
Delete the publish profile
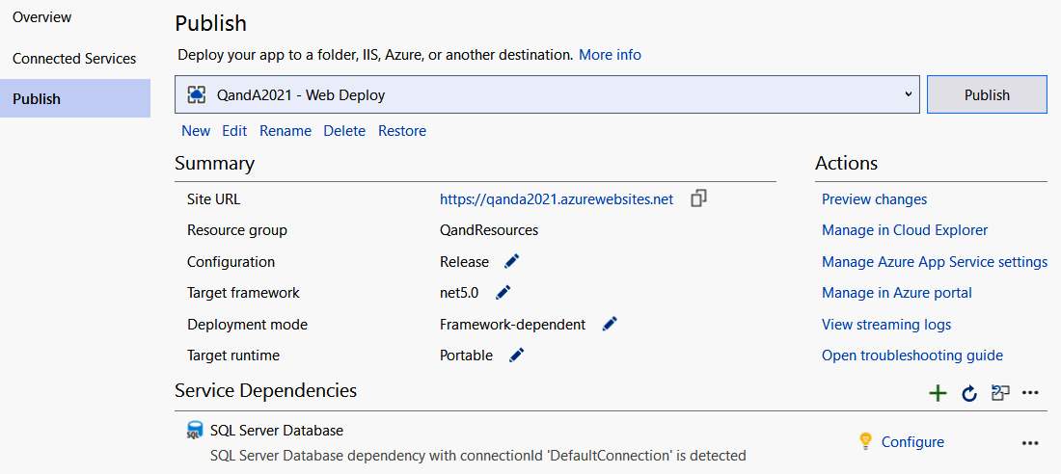click(x=344, y=130)
